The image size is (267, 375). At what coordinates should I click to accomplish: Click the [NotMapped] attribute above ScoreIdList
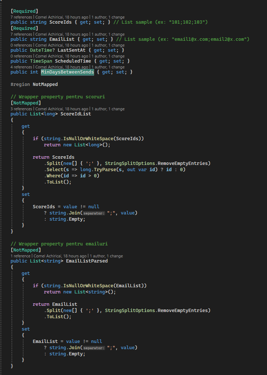pos(26,103)
